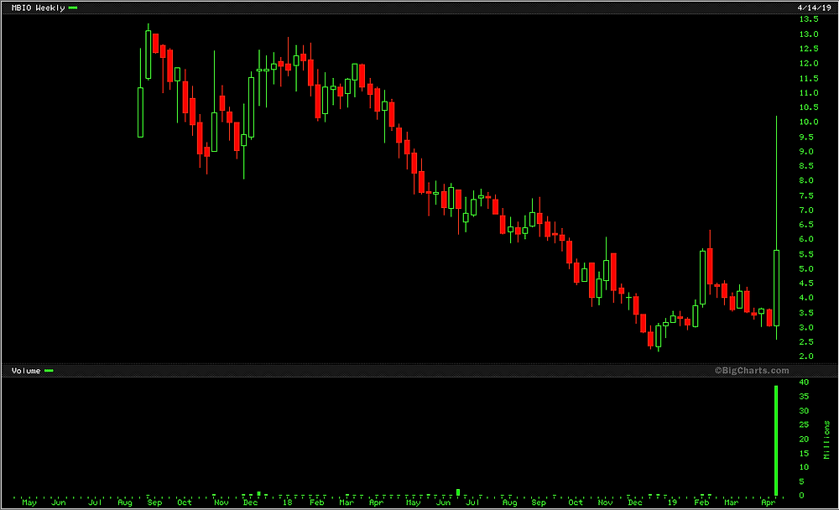Click the Dec label before 19
The image size is (839, 510).
635,502
